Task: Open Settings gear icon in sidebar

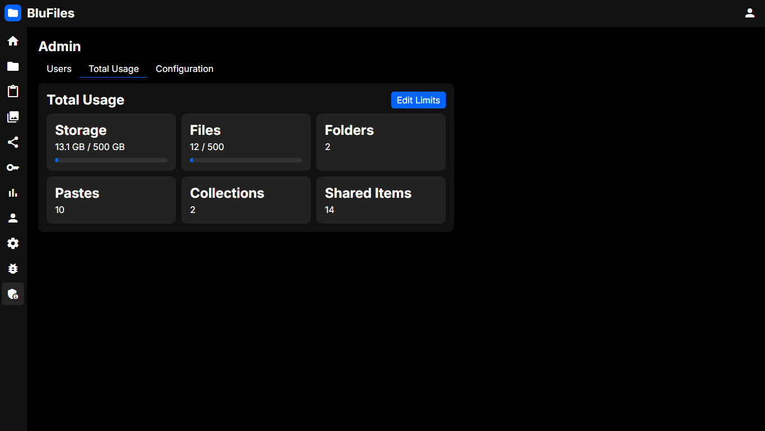Action: coord(13,243)
